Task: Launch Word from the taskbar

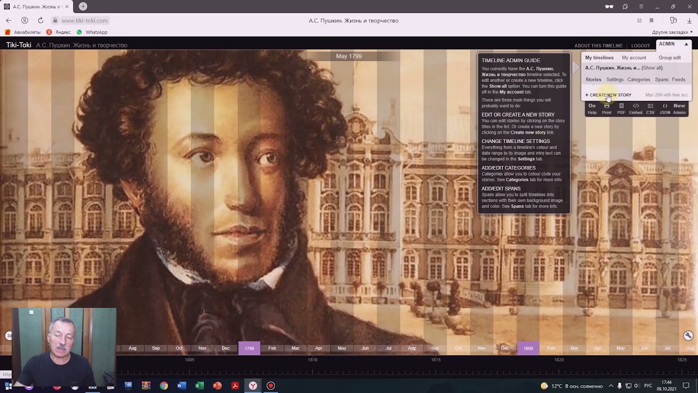Action: (x=182, y=386)
